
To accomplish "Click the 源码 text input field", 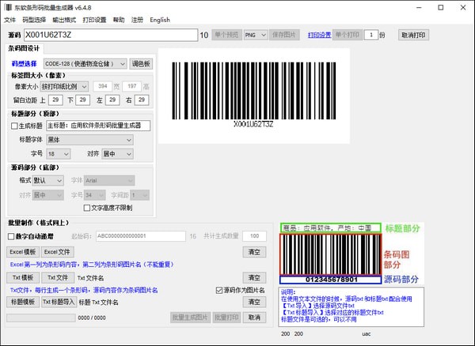I will 109,36.
